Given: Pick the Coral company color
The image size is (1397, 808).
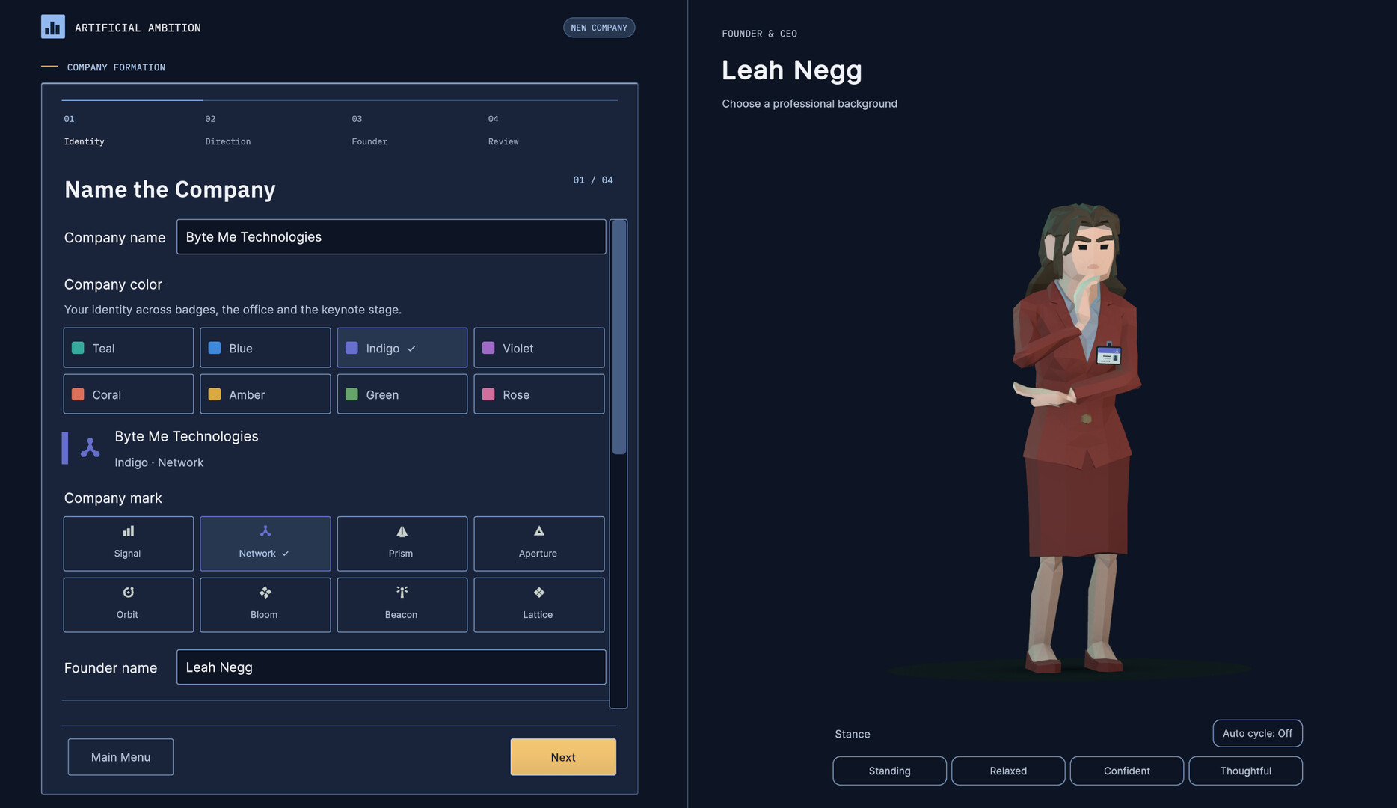Looking at the screenshot, I should [129, 394].
